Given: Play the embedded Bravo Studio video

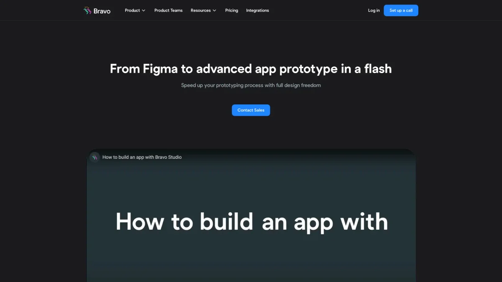Looking at the screenshot, I should click(x=251, y=251).
